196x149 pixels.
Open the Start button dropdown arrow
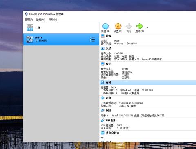coord(147,27)
